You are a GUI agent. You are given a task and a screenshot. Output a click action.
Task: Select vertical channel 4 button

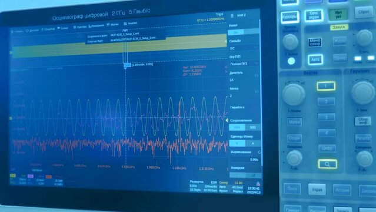pyautogui.click(x=327, y=132)
